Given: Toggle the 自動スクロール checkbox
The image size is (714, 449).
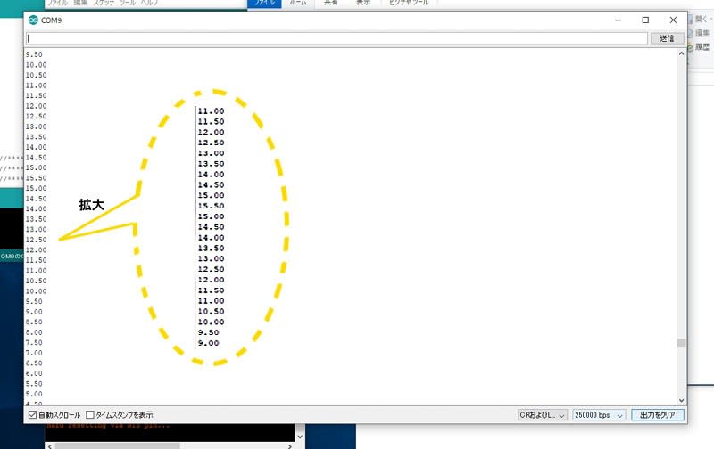Looking at the screenshot, I should [x=32, y=415].
